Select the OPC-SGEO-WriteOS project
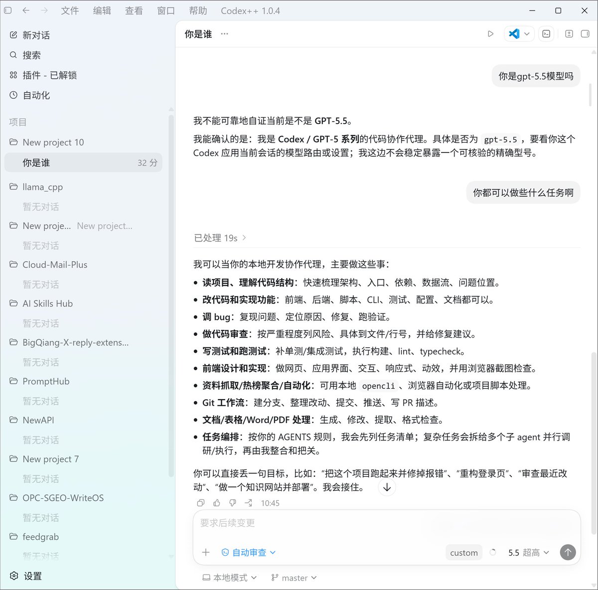Viewport: 598px width, 590px height. tap(84, 498)
